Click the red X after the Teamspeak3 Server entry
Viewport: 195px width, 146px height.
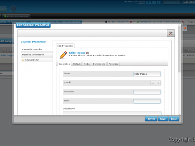pos(182,22)
